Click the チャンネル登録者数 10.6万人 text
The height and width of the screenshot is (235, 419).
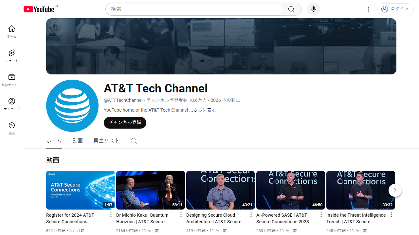(177, 100)
